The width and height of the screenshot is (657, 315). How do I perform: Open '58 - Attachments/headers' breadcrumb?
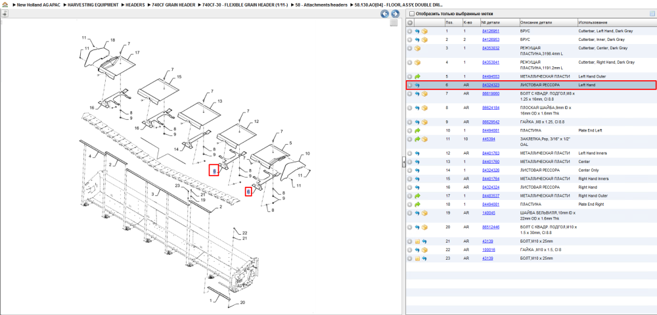tap(321, 5)
